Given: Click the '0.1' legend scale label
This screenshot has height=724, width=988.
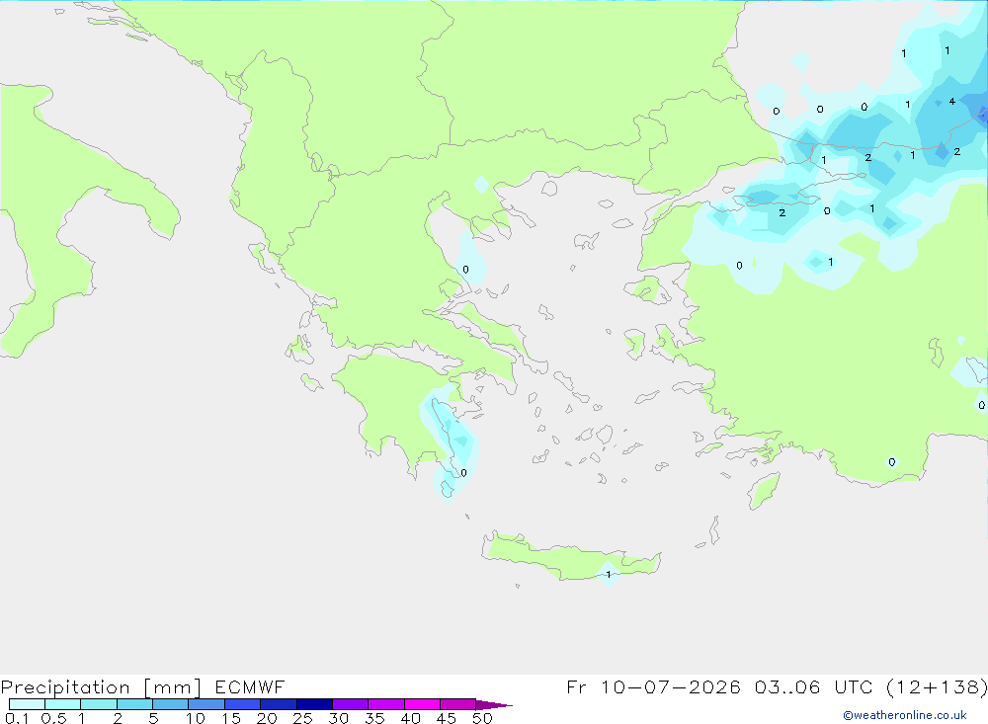Looking at the screenshot, I should [x=17, y=718].
